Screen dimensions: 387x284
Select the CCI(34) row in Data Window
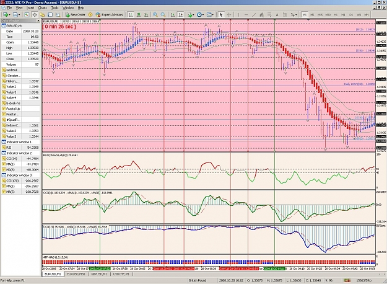click(20, 159)
